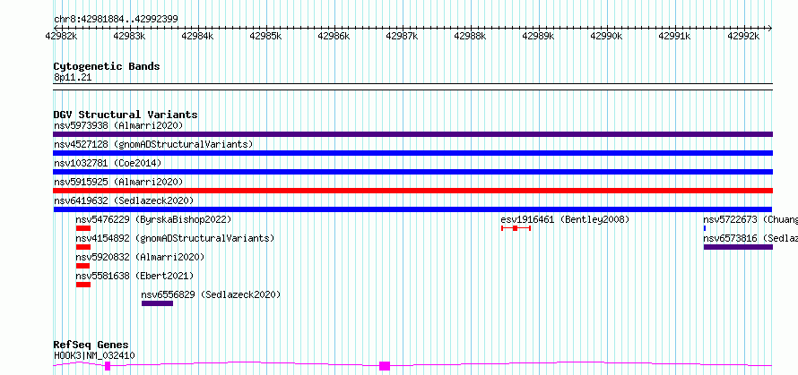Click the 42992k ruler label
The height and width of the screenshot is (375, 798).
point(743,36)
